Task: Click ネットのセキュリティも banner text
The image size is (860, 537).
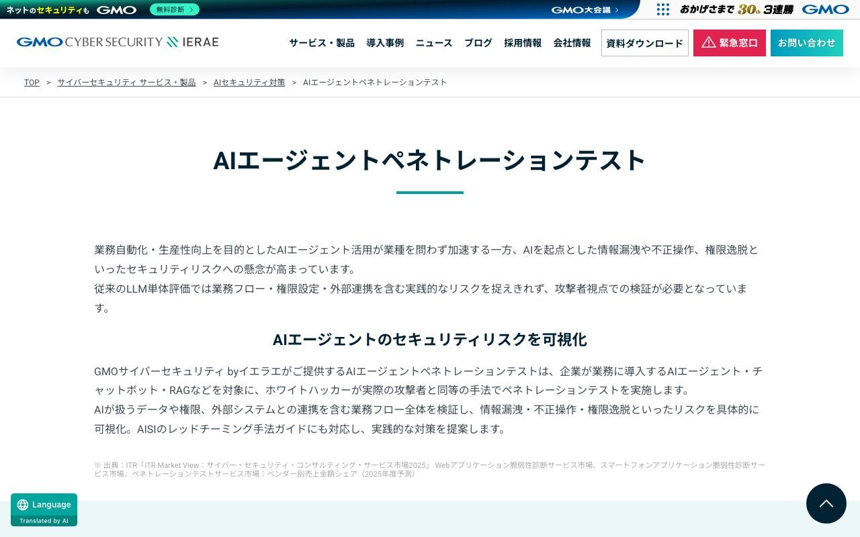Action: click(48, 10)
